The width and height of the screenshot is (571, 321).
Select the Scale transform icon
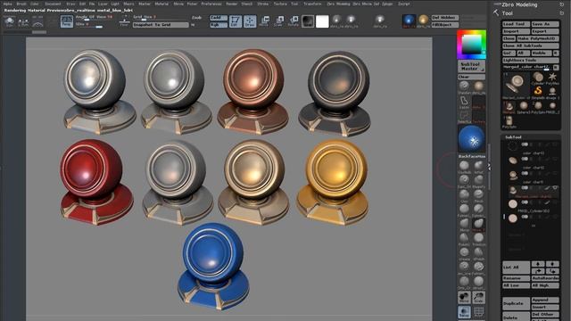(x=279, y=21)
